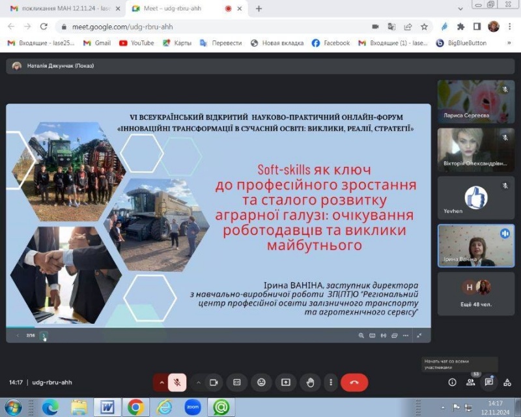Open YouTube bookmark in bookmarks bar
The image size is (521, 417).
pos(137,43)
